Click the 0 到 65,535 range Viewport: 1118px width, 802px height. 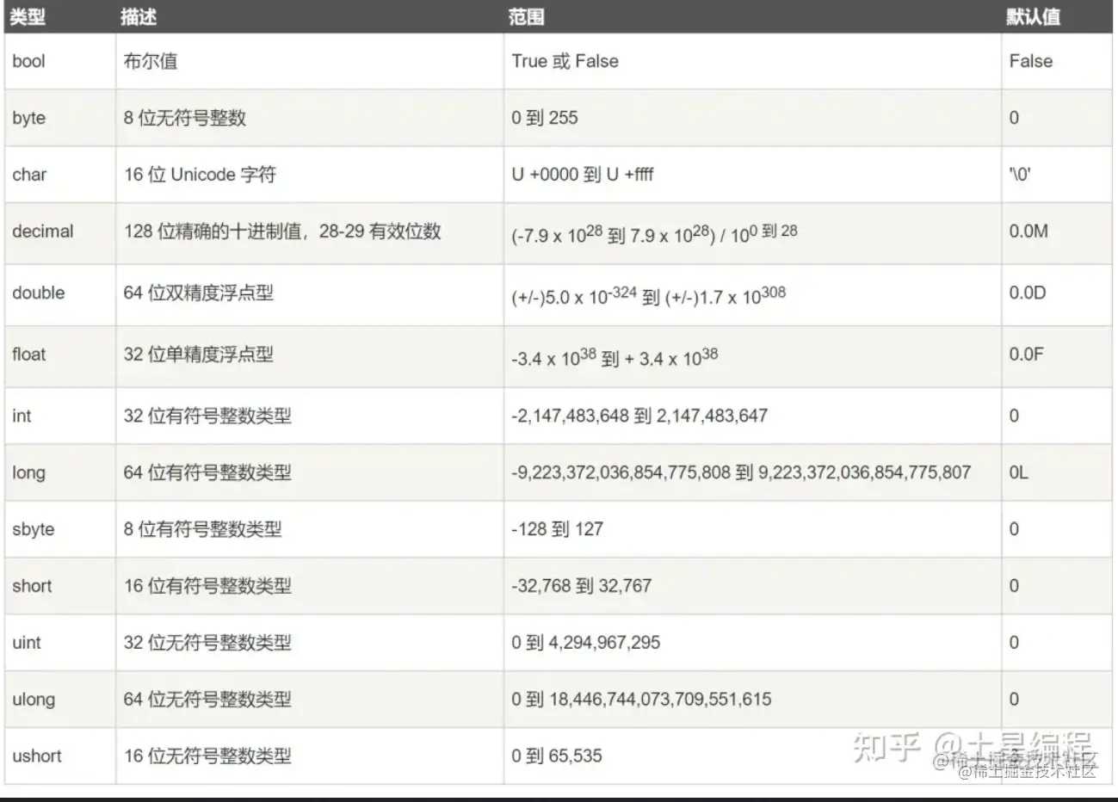click(x=557, y=756)
